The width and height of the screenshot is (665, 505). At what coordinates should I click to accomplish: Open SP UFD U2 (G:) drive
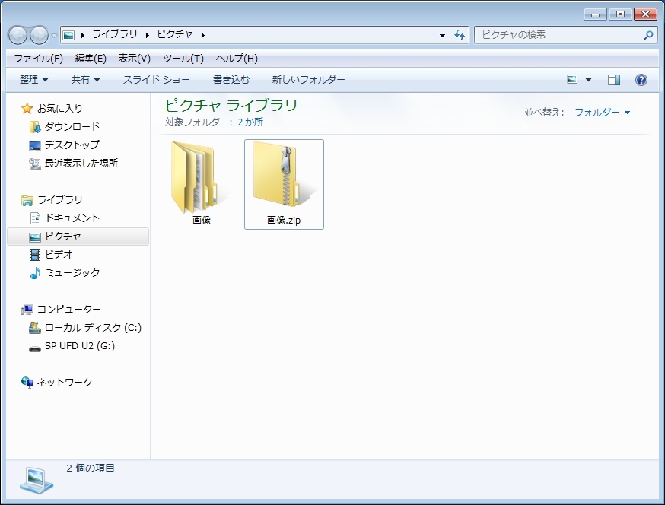coord(80,345)
